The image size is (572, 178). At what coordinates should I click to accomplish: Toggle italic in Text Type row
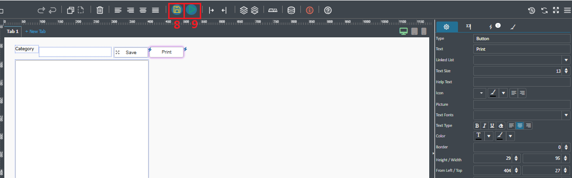coord(484,125)
